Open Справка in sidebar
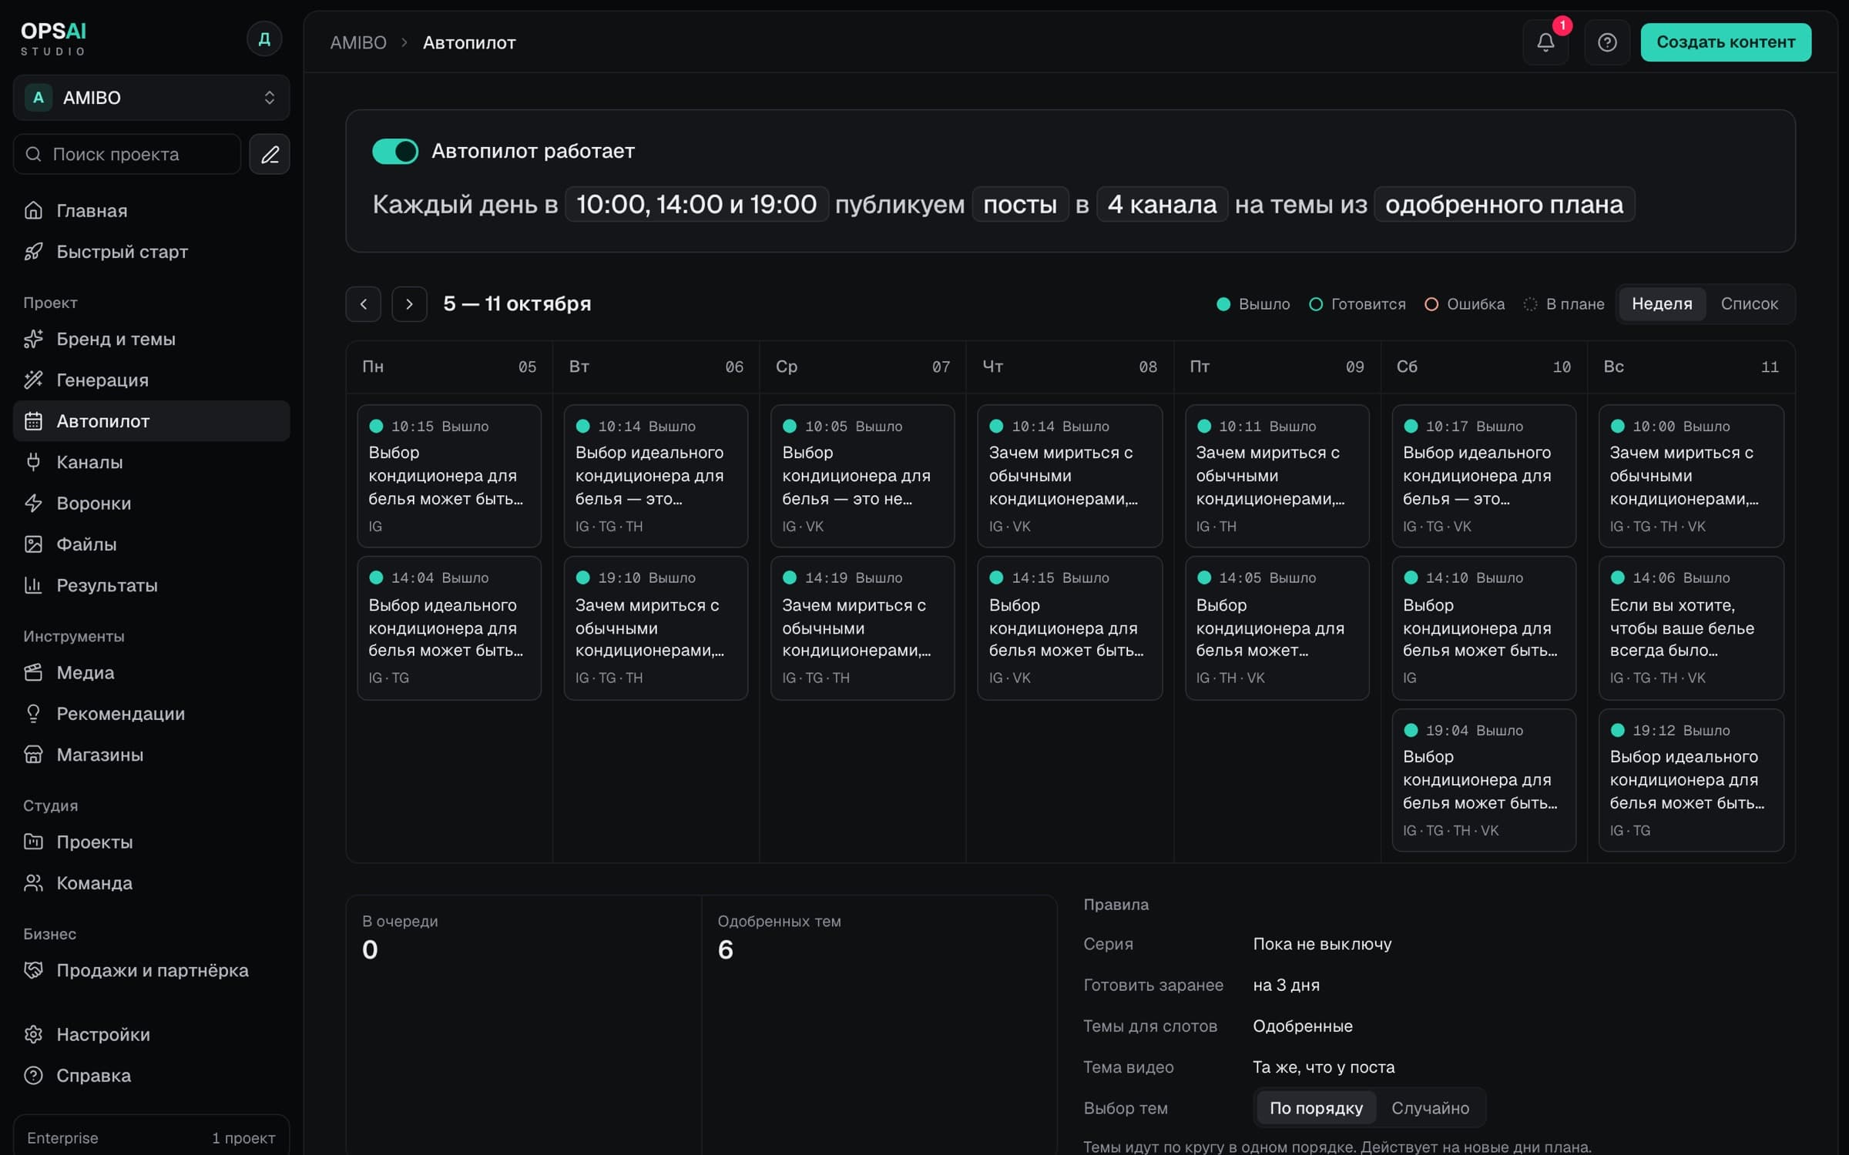 (x=152, y=1076)
